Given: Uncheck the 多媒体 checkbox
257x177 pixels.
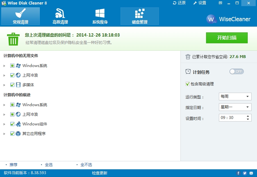Looking at the screenshot, I should click(x=12, y=85).
